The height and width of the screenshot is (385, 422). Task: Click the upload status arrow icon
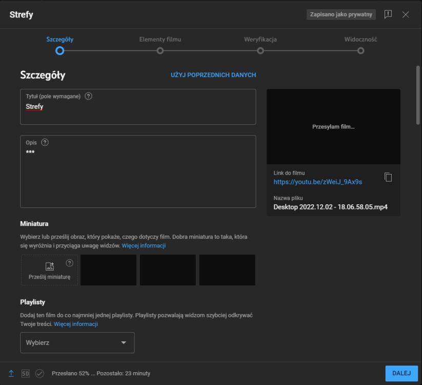[x=11, y=373]
